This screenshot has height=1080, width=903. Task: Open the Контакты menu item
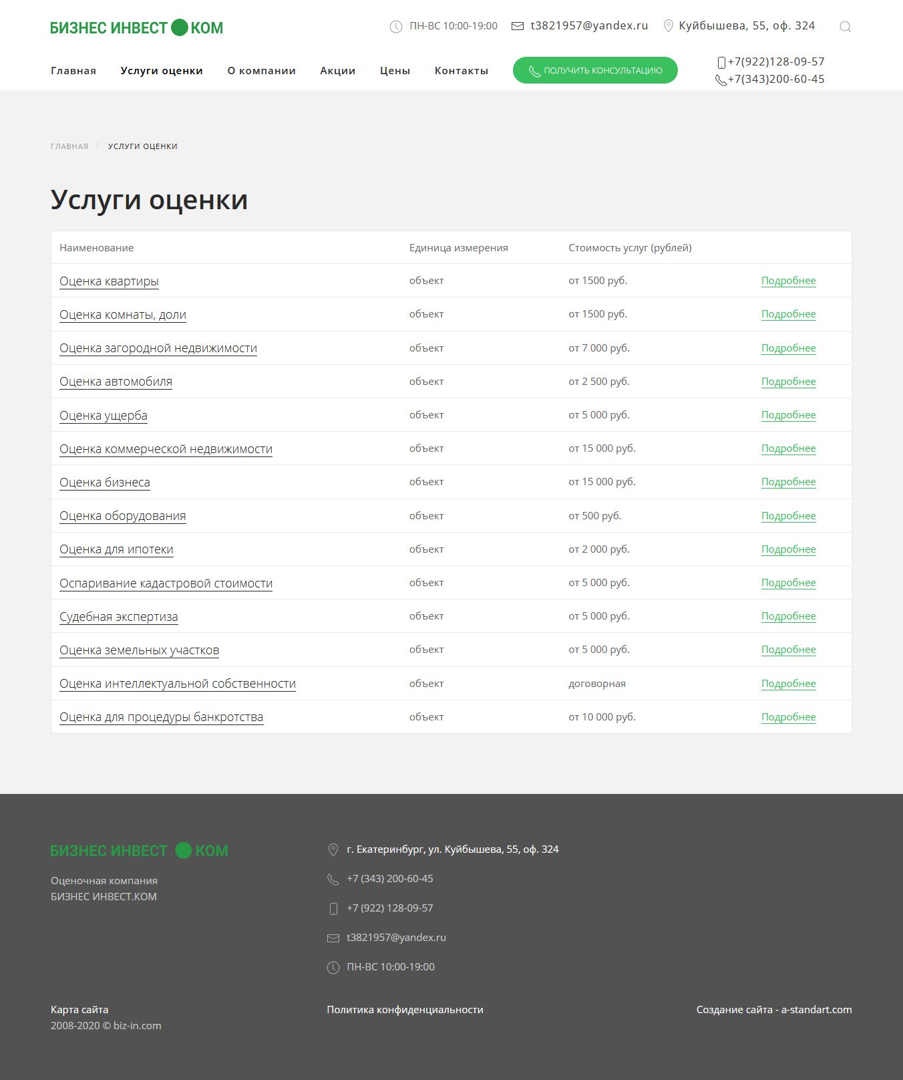pyautogui.click(x=462, y=71)
